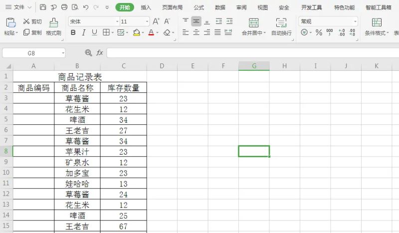Click the Redo arrow icon
Screen dimensions: 399x233
click(96, 7)
